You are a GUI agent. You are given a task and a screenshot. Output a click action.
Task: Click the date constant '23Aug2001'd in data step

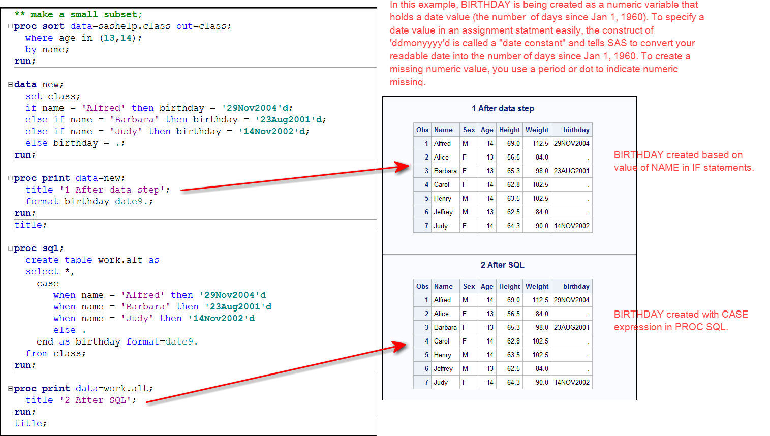pos(289,119)
